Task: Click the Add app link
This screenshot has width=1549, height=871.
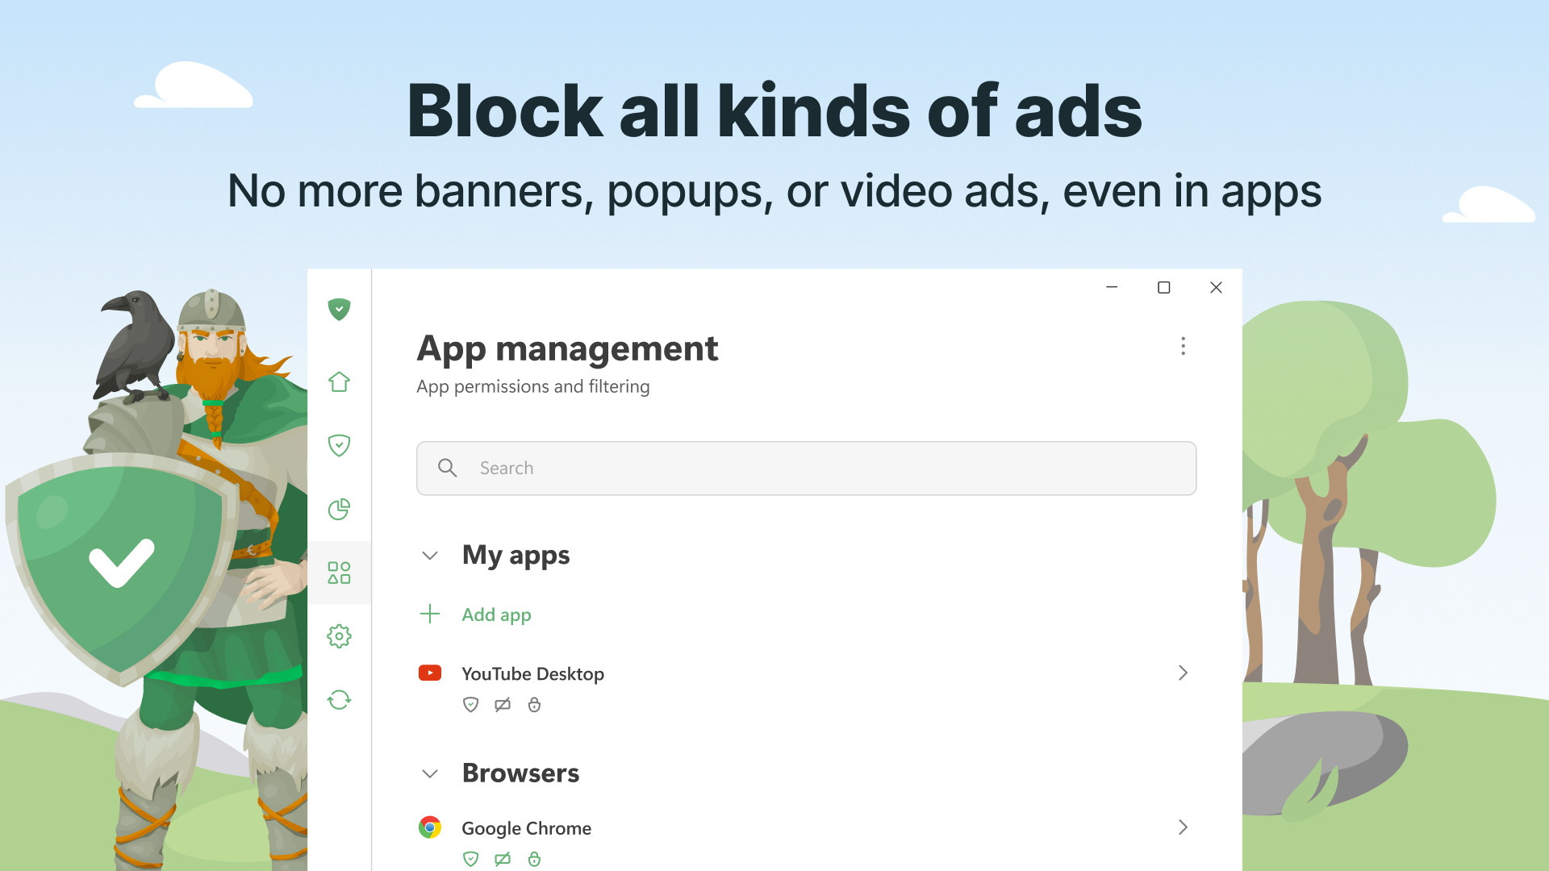Action: (496, 614)
